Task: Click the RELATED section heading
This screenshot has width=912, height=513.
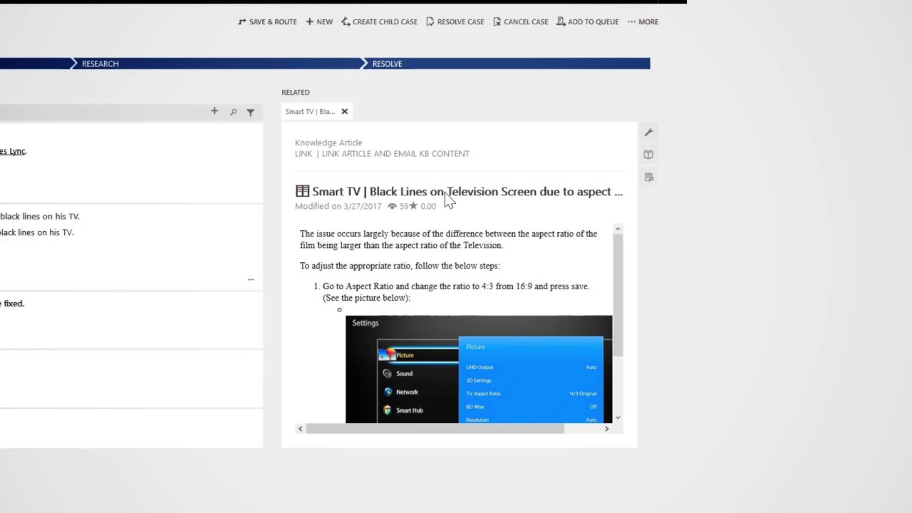Action: (296, 92)
